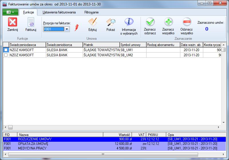This screenshot has width=229, height=160.
Task: Click the upper grid vertical scrollbar thumb
Action: (224, 49)
